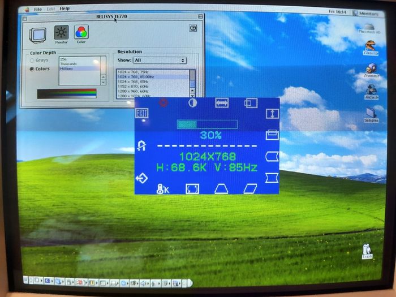Choose Millions in color depth list
The height and width of the screenshot is (297, 396).
point(80,68)
